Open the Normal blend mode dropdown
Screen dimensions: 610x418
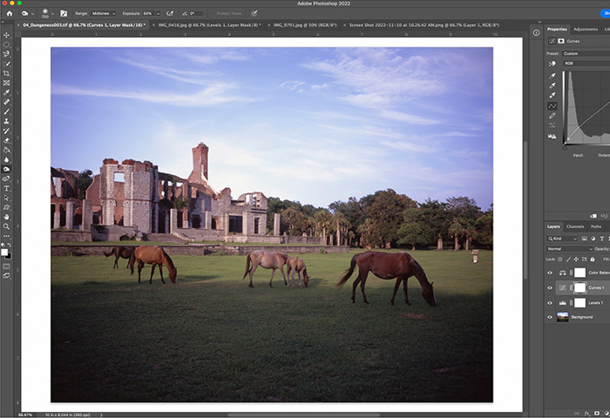[569, 249]
